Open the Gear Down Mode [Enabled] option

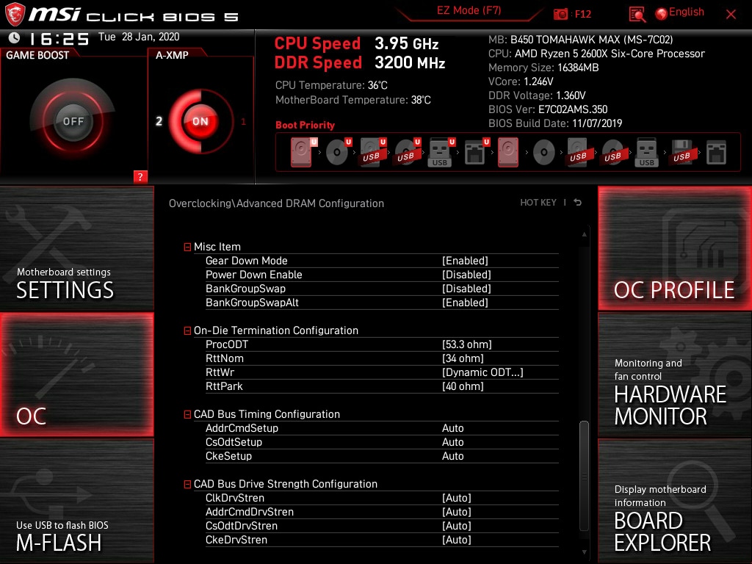(382, 261)
